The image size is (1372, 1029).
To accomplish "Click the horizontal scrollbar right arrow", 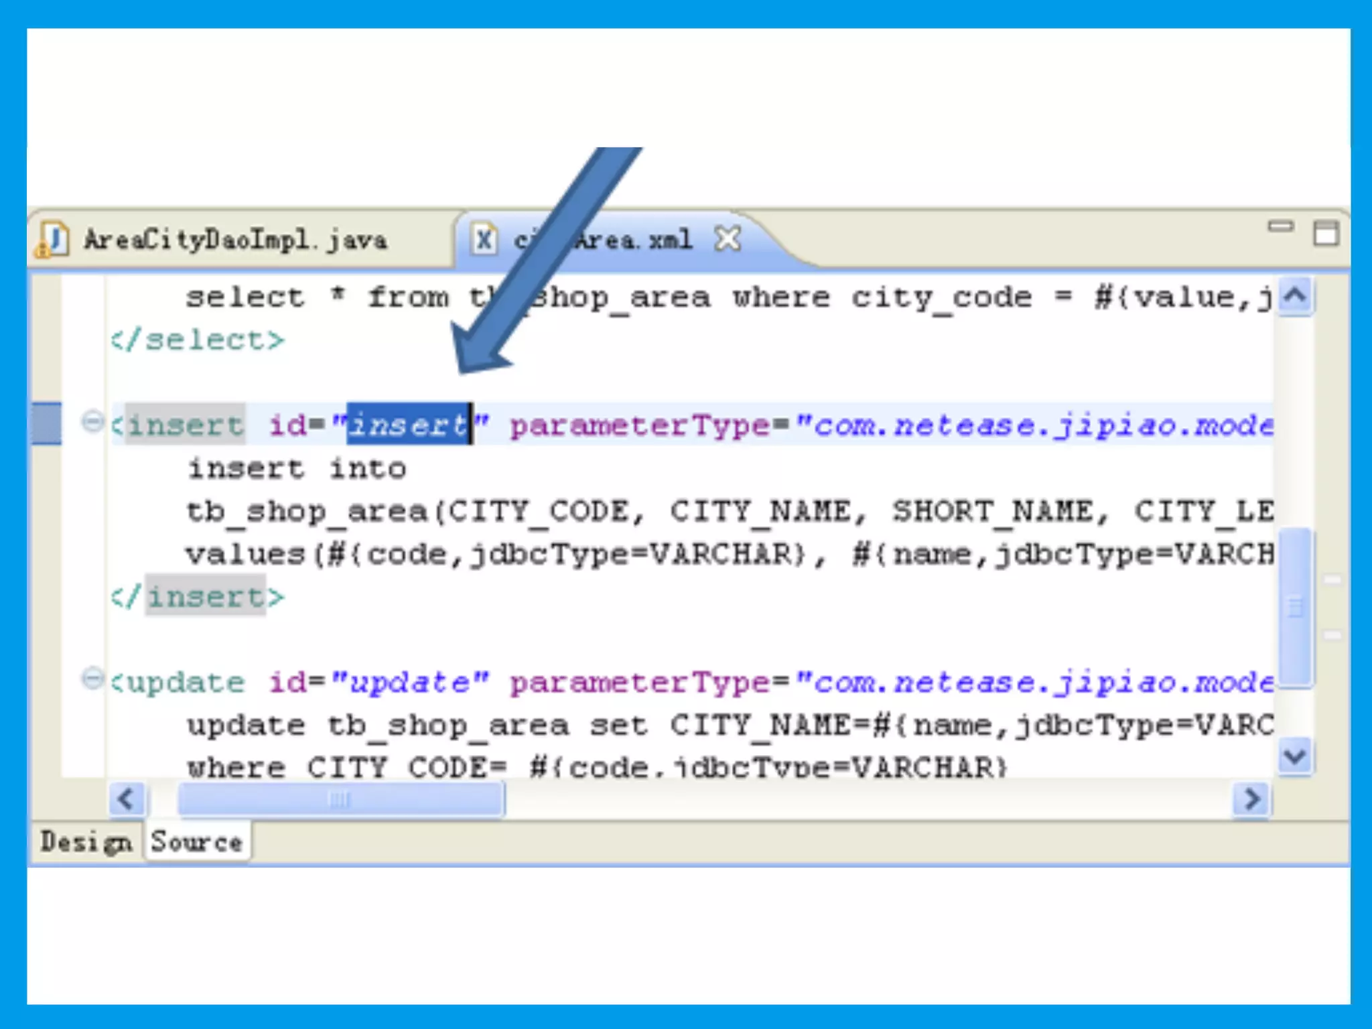I will [x=1251, y=799].
